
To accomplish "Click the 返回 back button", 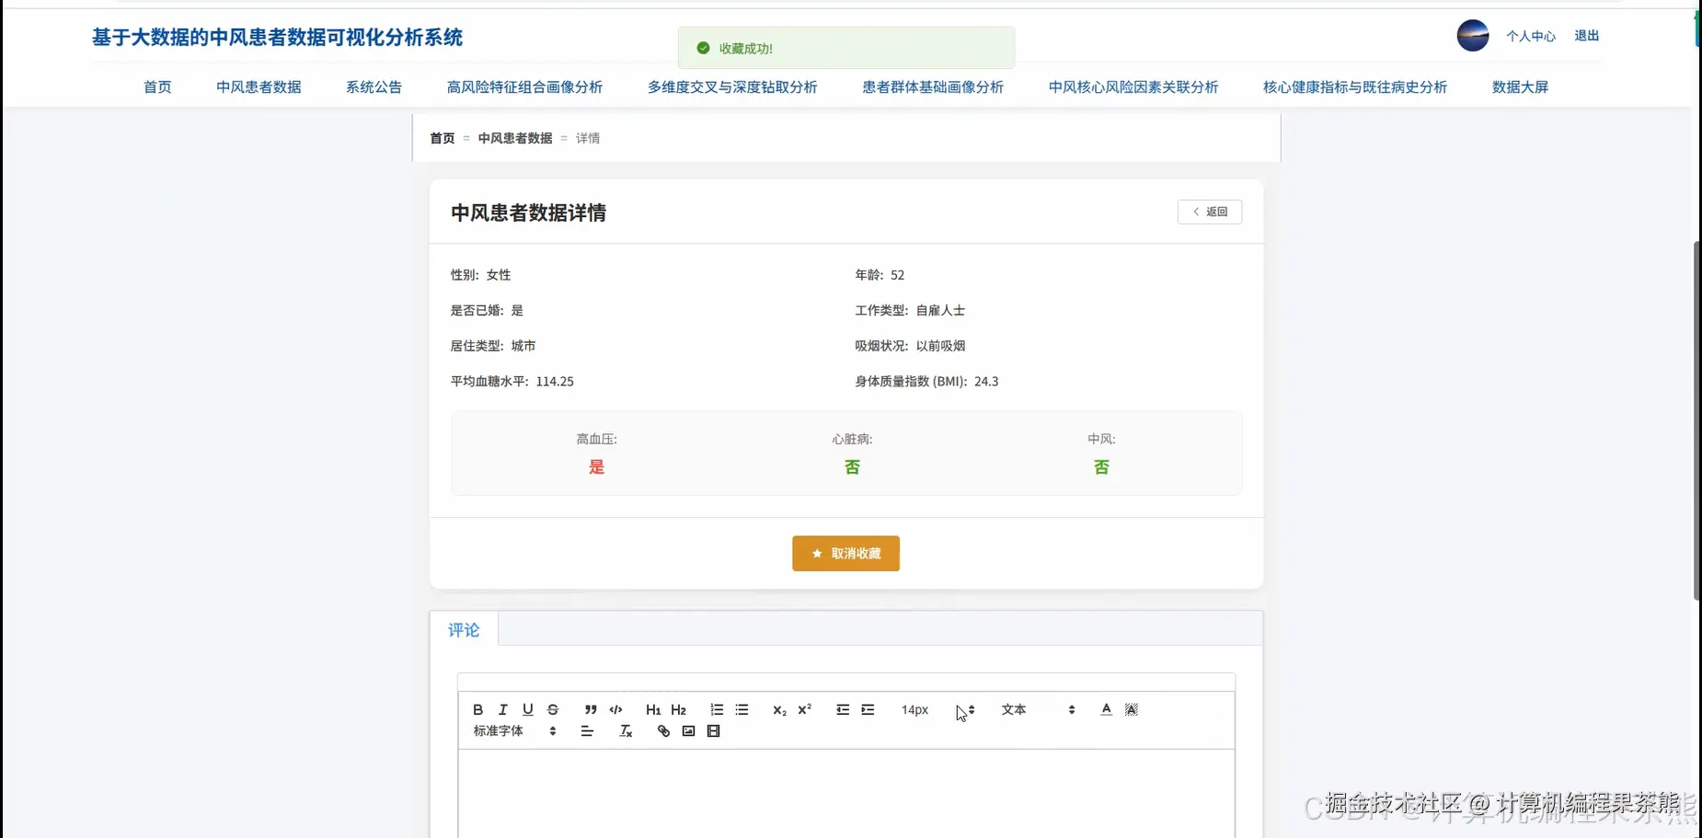I will pyautogui.click(x=1210, y=212).
